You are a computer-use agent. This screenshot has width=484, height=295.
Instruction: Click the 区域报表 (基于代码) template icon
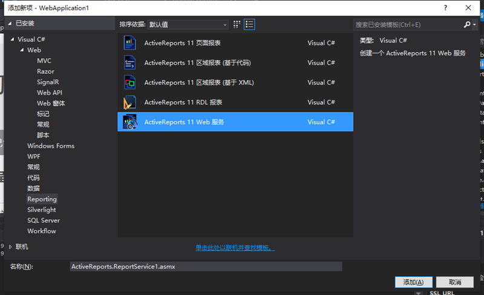130,63
